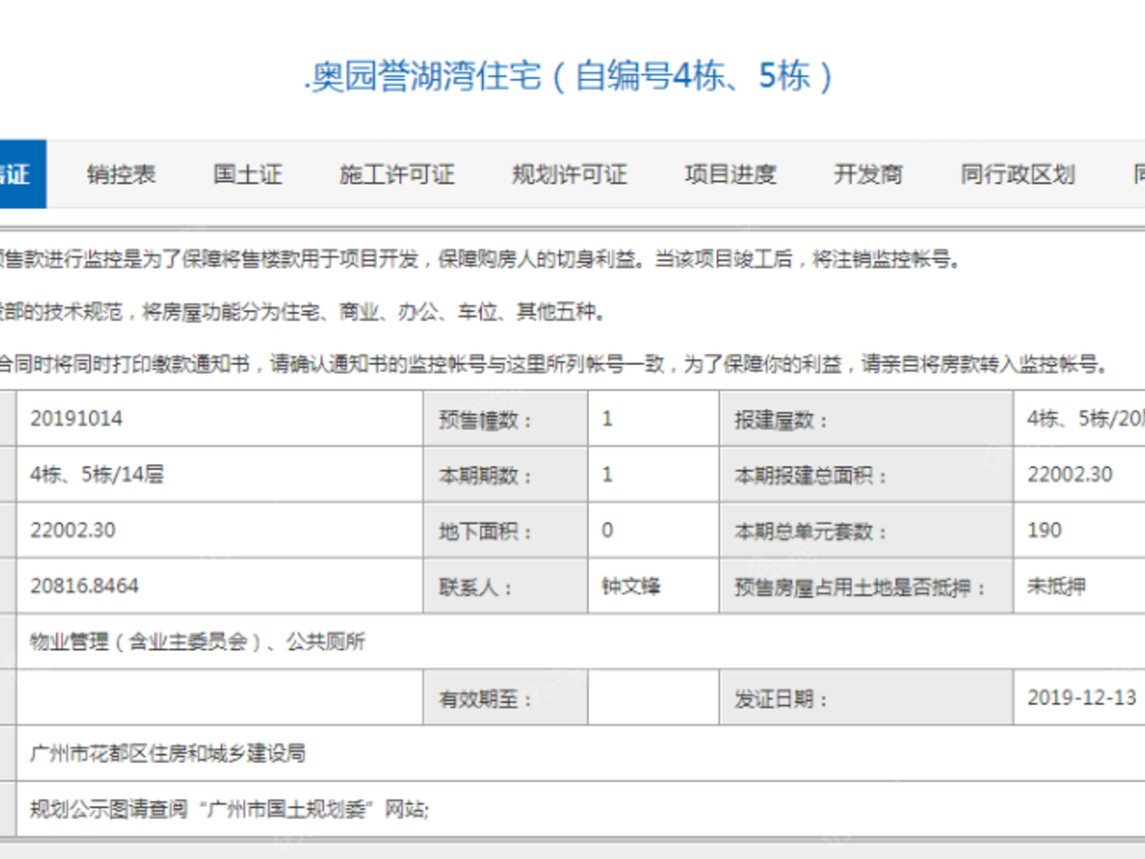Click the cell 物业管理（含业主委员会）、公共厕所

[198, 642]
